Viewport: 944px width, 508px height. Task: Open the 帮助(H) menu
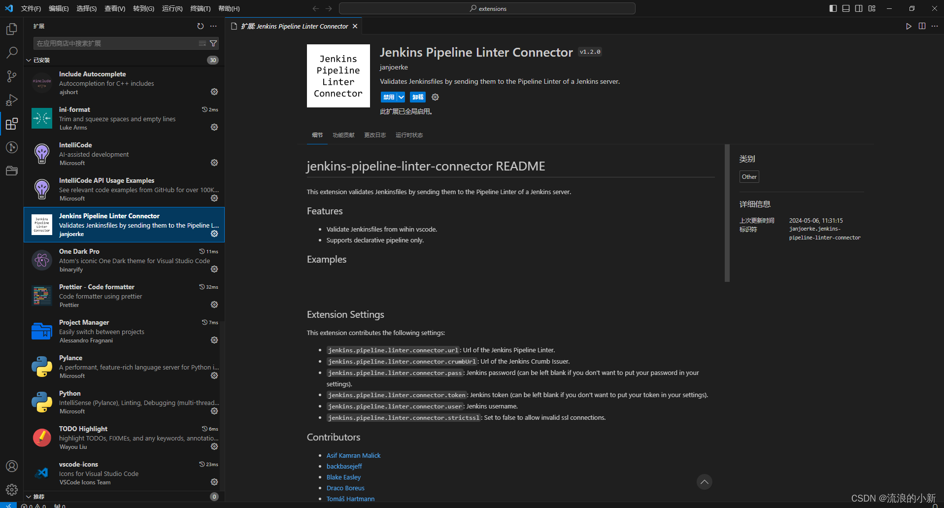(229, 8)
